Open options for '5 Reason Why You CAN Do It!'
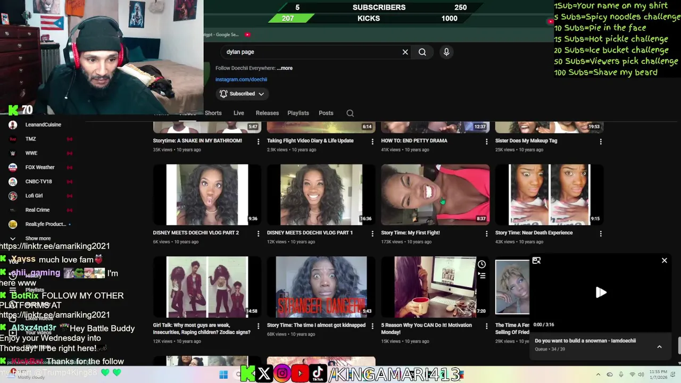The image size is (681, 383). 486,326
